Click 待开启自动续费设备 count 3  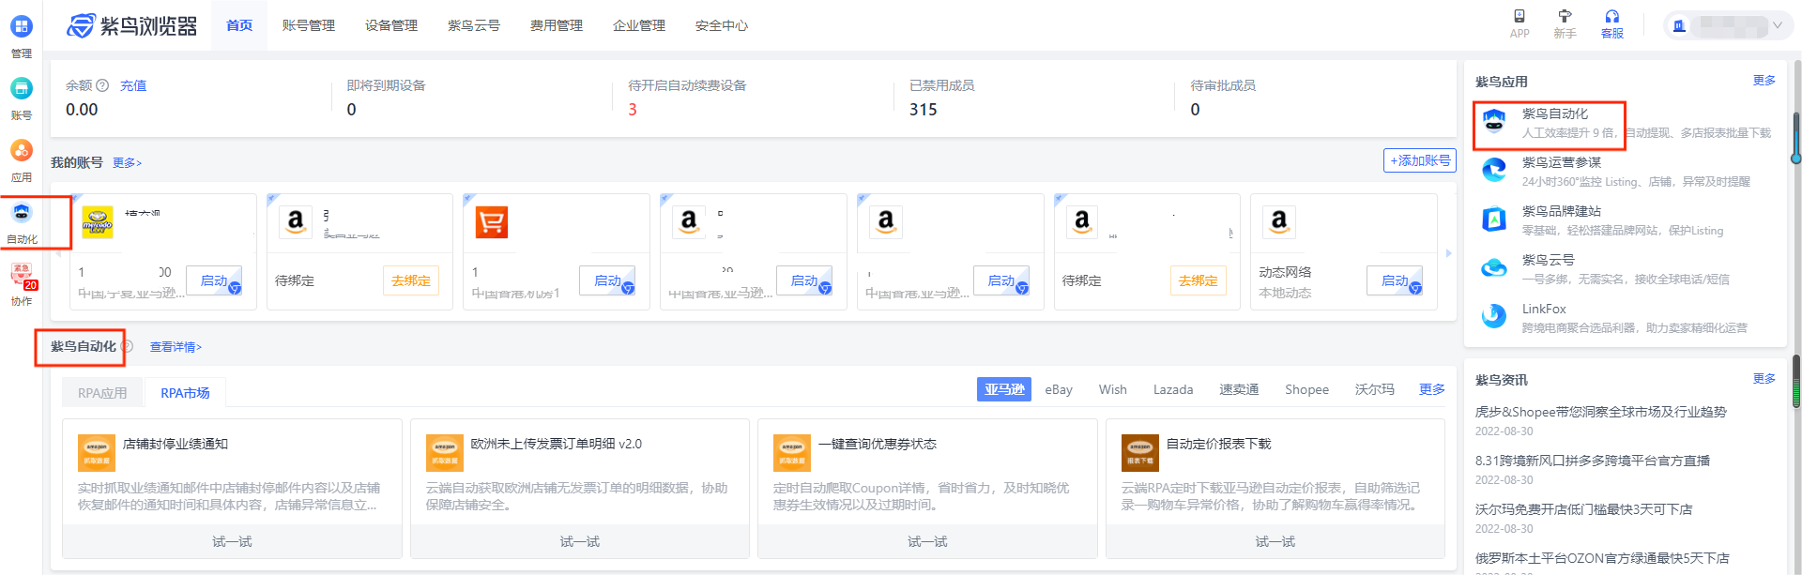(x=633, y=110)
